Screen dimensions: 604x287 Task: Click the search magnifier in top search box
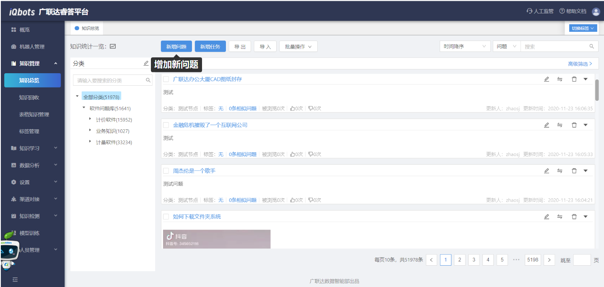[591, 46]
